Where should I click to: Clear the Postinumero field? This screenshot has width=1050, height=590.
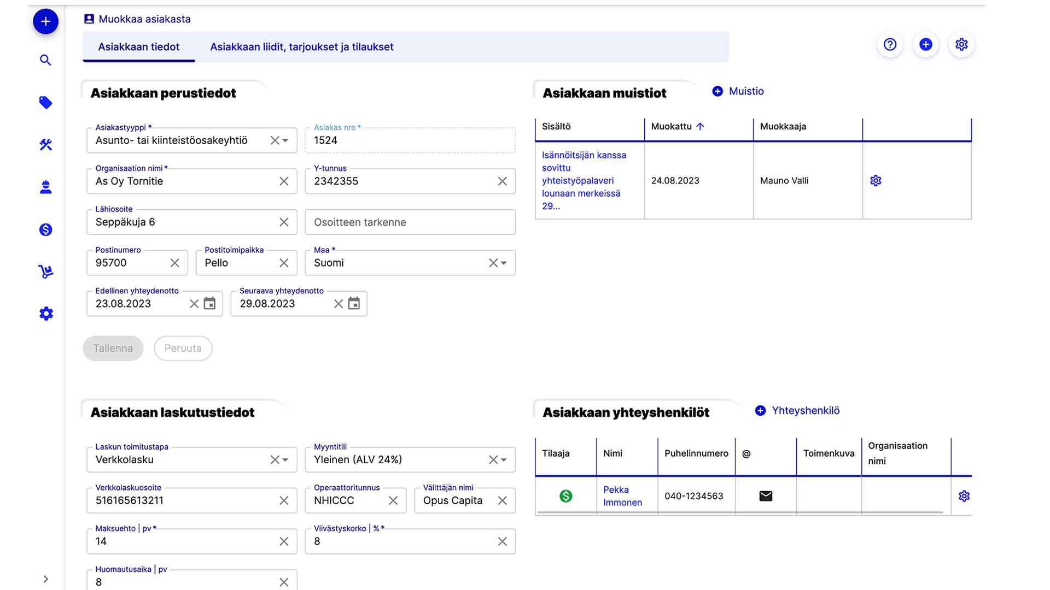(174, 263)
